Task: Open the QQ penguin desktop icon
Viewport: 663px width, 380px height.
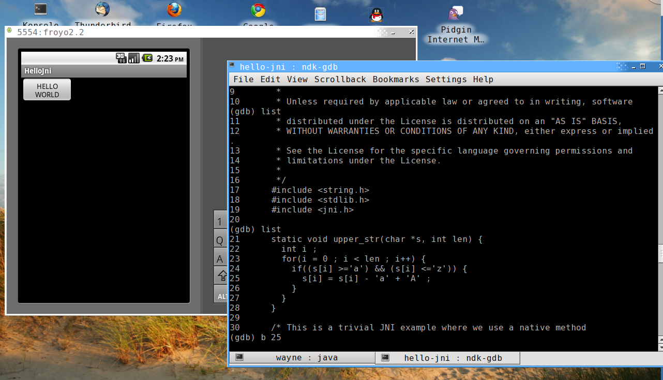Action: [376, 15]
